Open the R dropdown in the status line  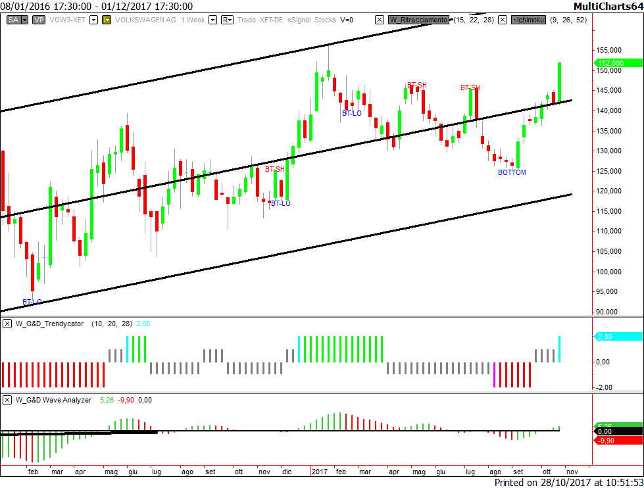coord(227,20)
